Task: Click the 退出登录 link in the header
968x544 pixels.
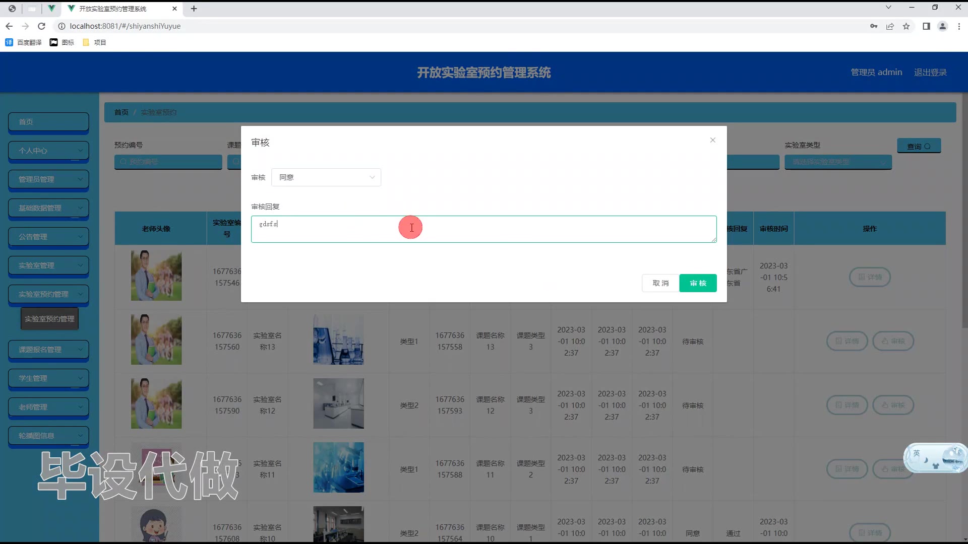Action: pyautogui.click(x=930, y=72)
